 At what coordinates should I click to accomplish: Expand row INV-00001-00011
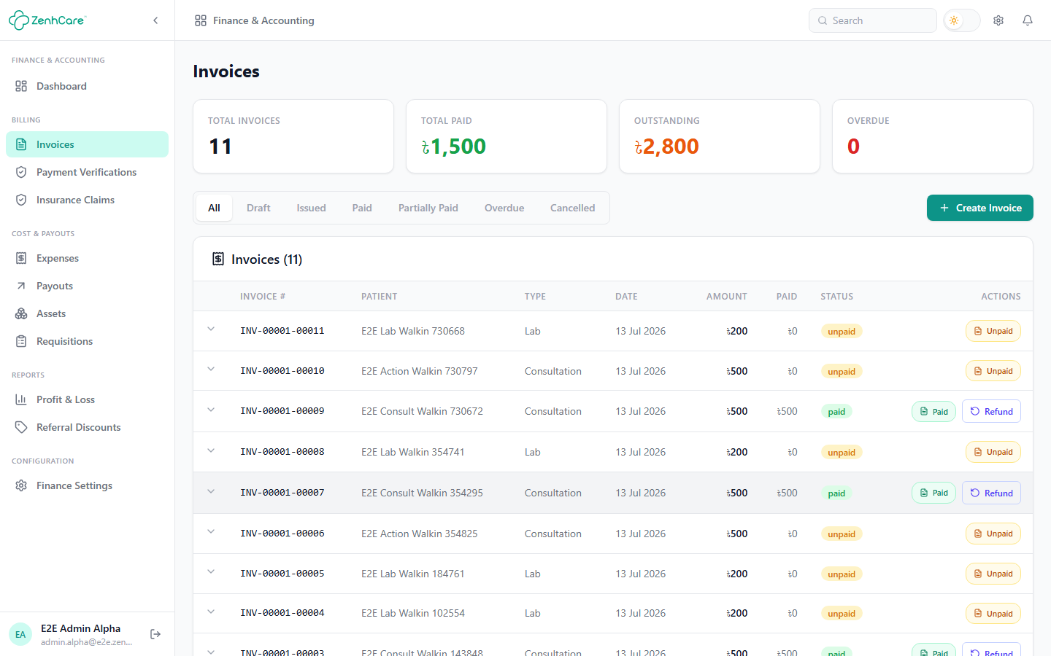[211, 329]
